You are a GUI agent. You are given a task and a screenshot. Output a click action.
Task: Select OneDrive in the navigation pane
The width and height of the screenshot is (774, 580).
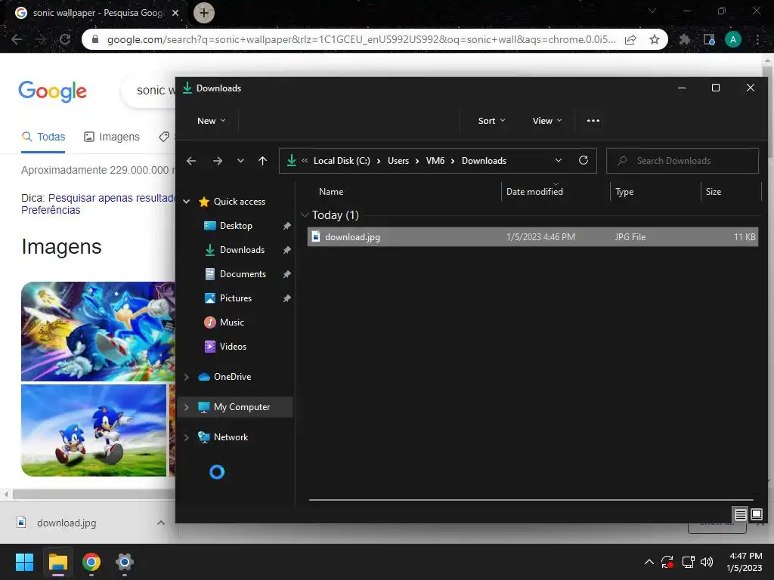tap(232, 377)
